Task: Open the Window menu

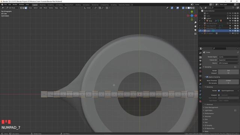Action: [21, 4]
